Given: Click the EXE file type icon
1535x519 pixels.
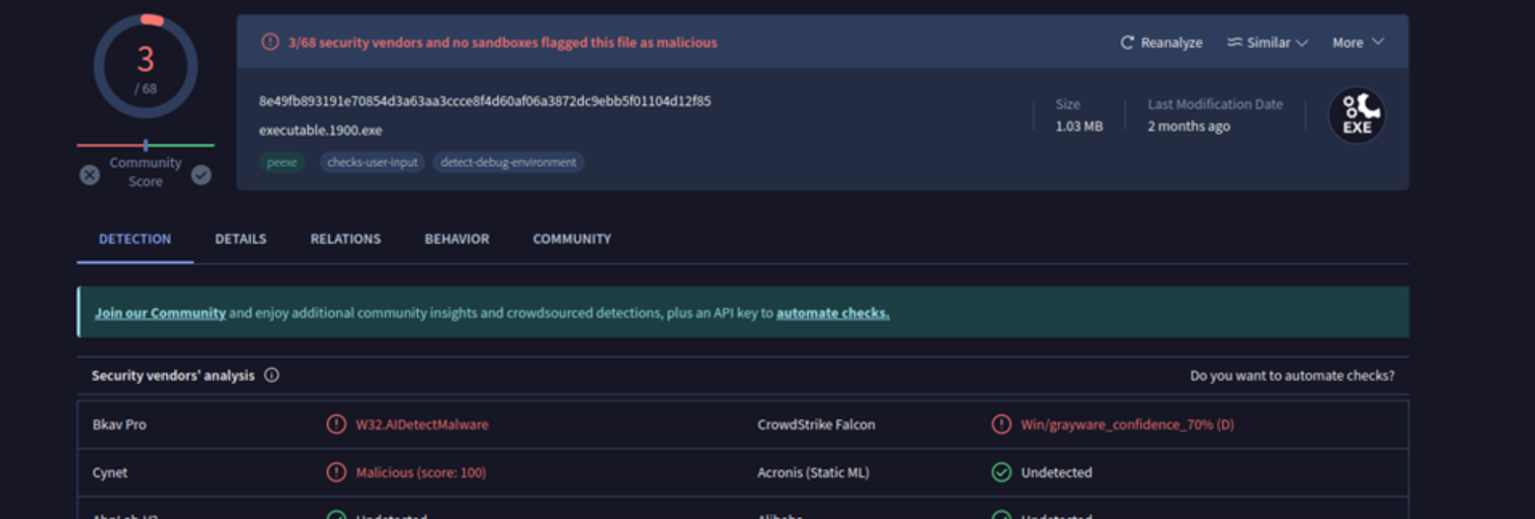Looking at the screenshot, I should (1356, 115).
